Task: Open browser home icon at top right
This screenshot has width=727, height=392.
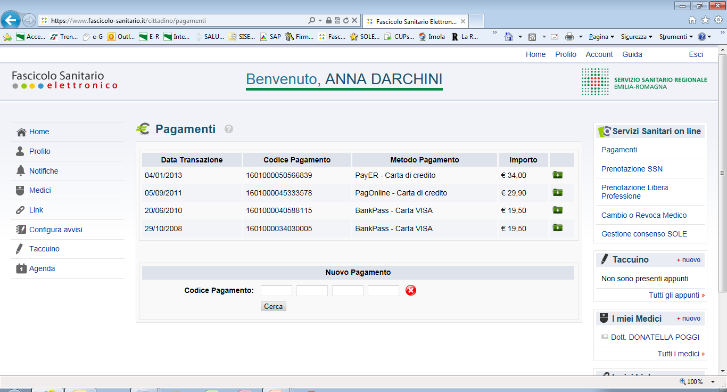Action: coord(692,20)
